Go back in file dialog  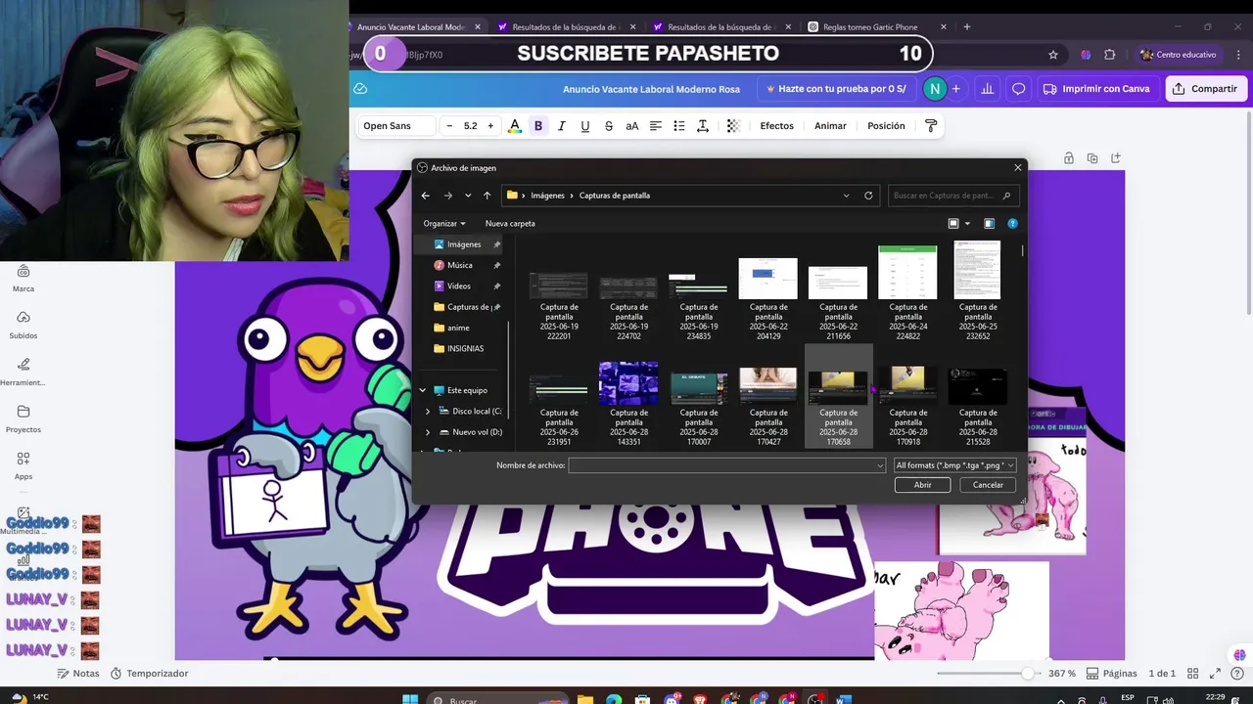coord(425,196)
